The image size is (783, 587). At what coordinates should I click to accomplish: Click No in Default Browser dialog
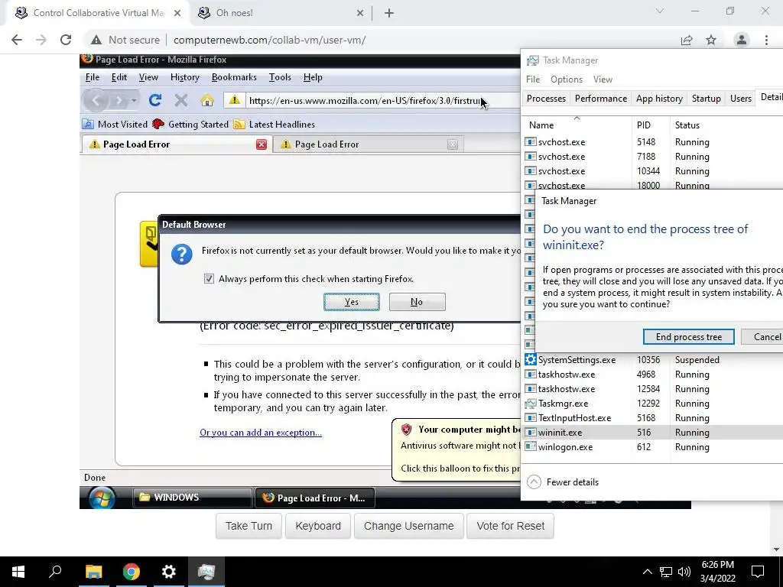(x=417, y=301)
